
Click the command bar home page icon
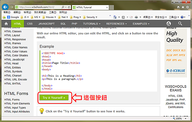(x=115, y=17)
